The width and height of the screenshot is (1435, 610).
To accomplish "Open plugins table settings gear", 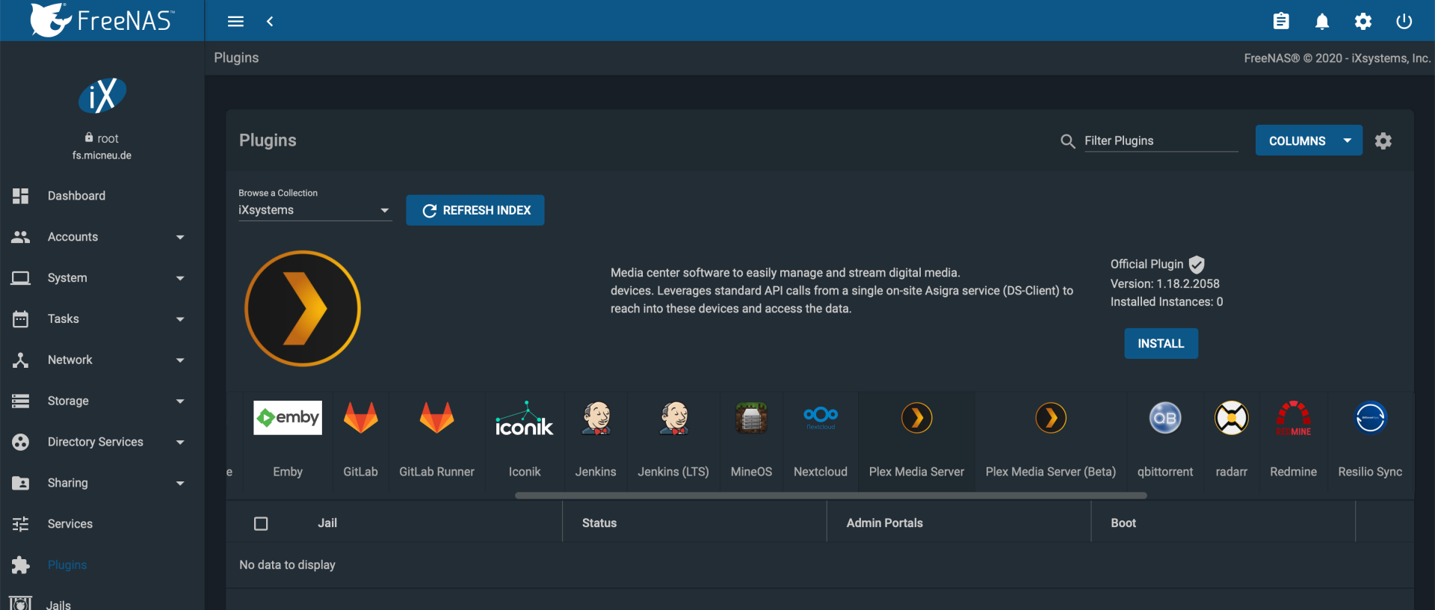I will point(1383,141).
